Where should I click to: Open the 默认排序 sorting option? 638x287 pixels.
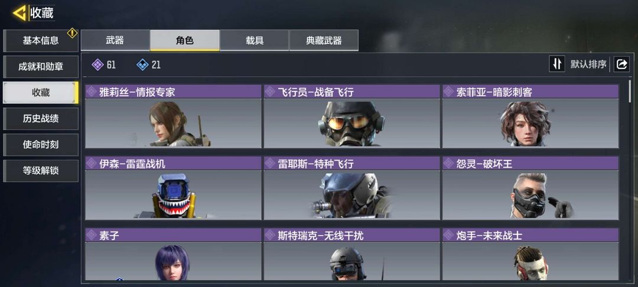point(588,64)
